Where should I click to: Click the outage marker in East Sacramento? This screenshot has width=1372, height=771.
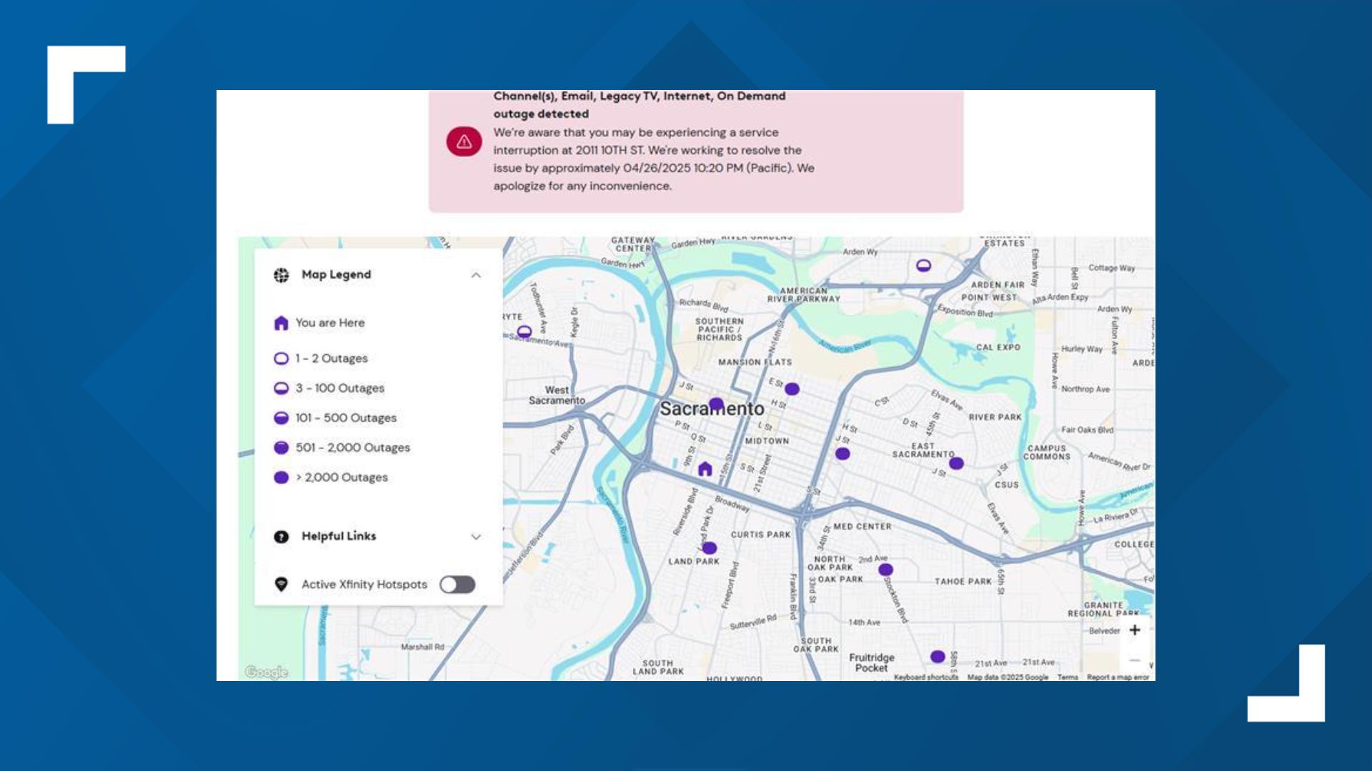coord(956,463)
